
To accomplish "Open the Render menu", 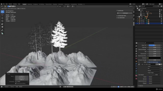I will pos(10,4).
